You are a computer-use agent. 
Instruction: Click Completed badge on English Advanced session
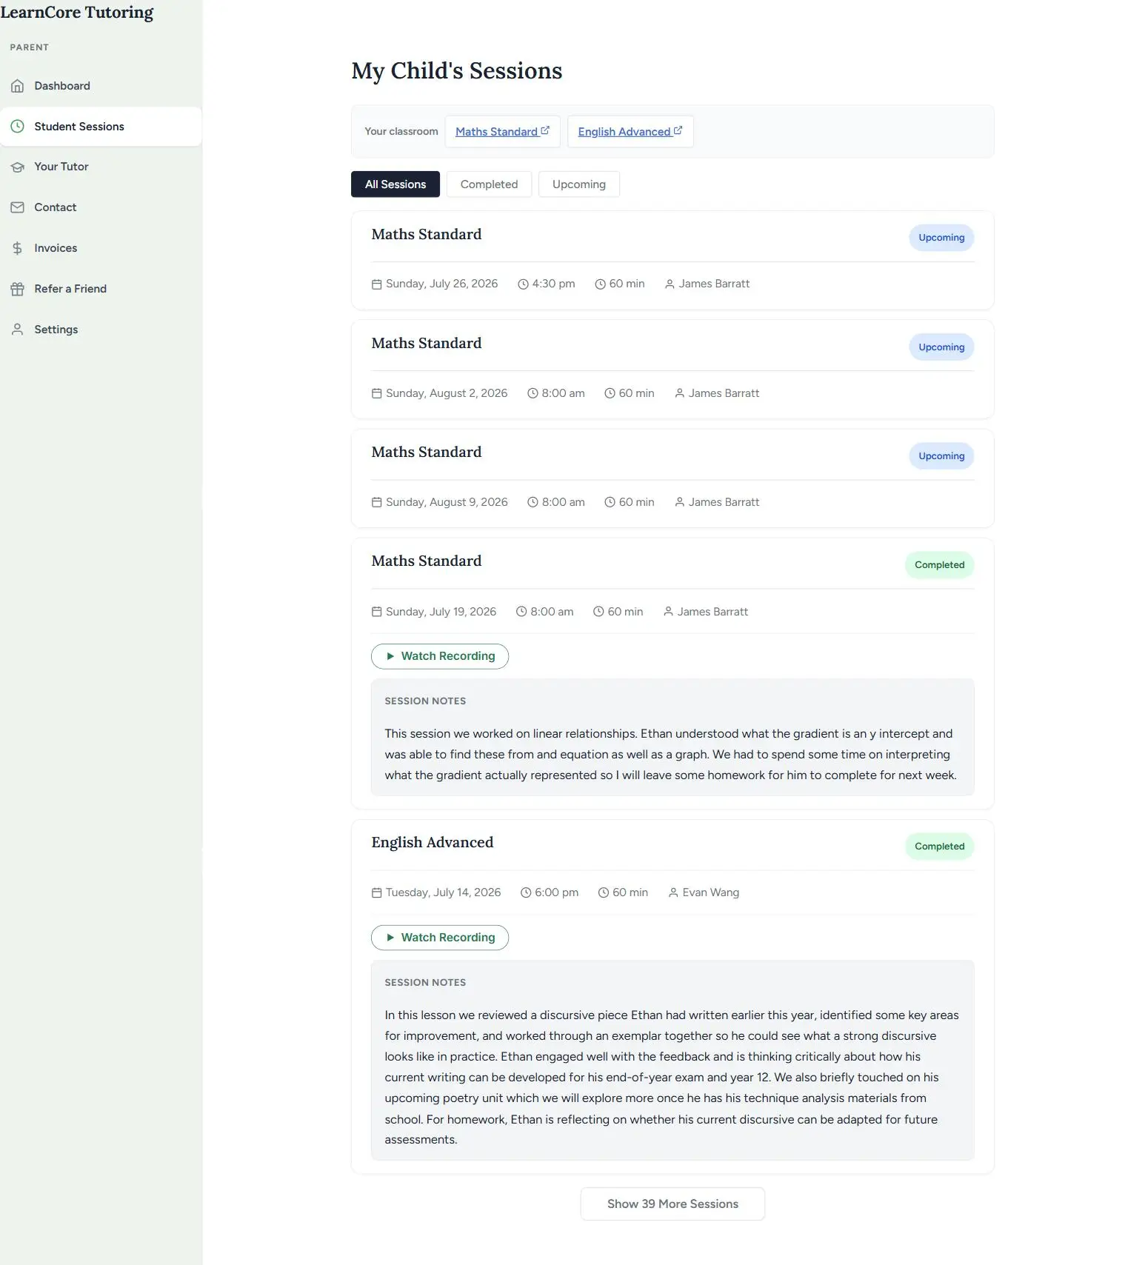pyautogui.click(x=939, y=847)
